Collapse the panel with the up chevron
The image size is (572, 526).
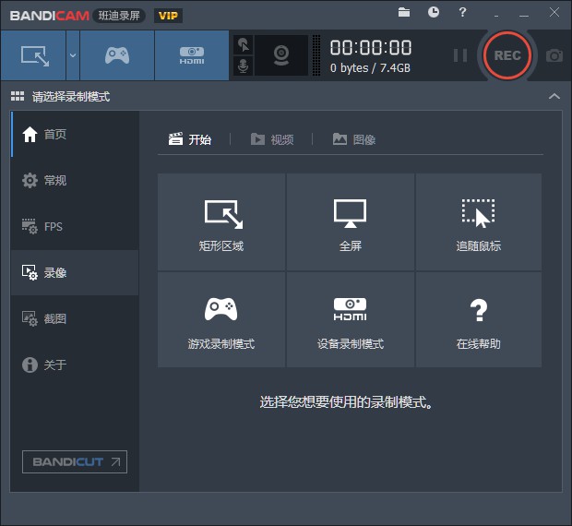(554, 96)
